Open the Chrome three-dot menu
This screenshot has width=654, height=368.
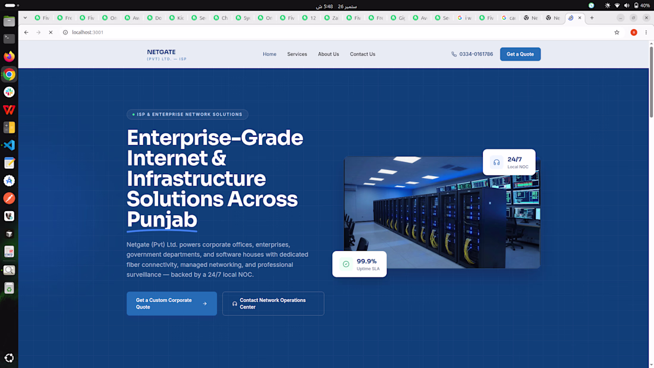[x=646, y=32]
